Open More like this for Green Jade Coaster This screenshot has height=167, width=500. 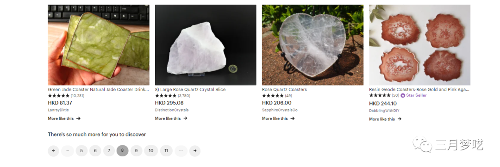[64, 118]
